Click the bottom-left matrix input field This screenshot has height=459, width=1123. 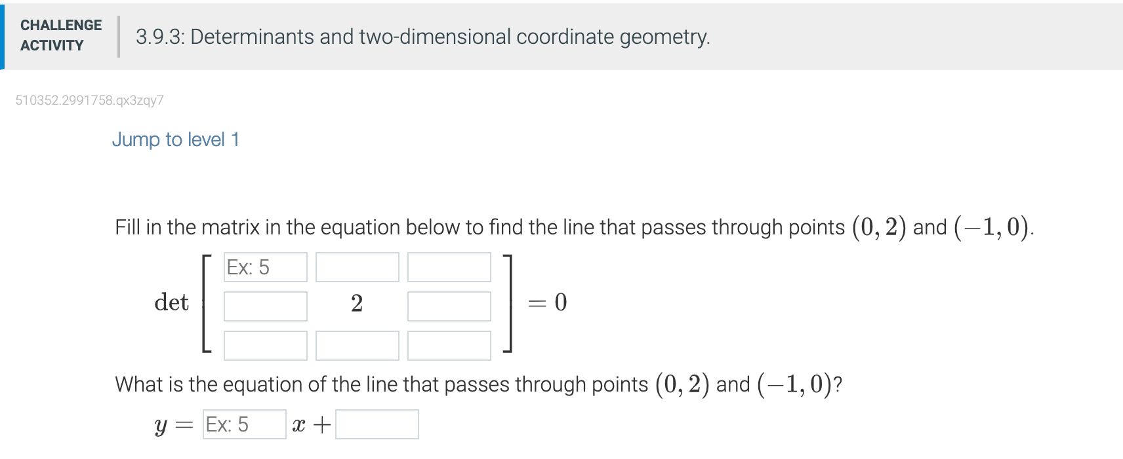point(265,345)
